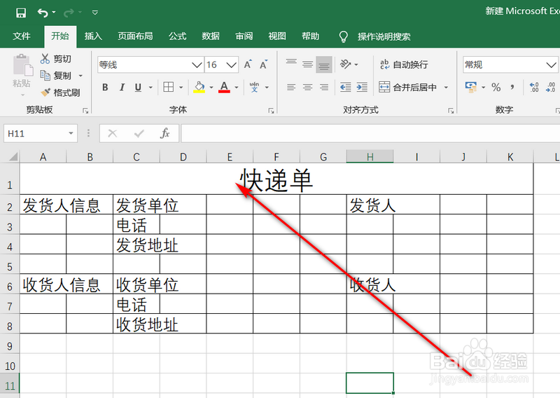Expand the 复制 dropdown arrow
Screen dimensions: 560x398
click(80, 76)
